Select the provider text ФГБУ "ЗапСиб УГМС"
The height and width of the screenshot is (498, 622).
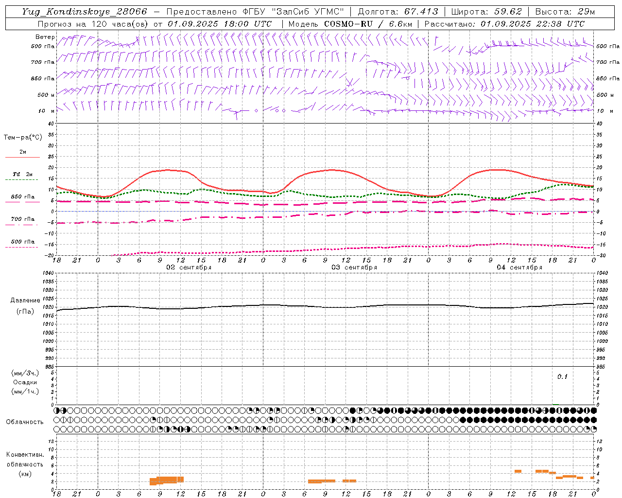pos(293,12)
